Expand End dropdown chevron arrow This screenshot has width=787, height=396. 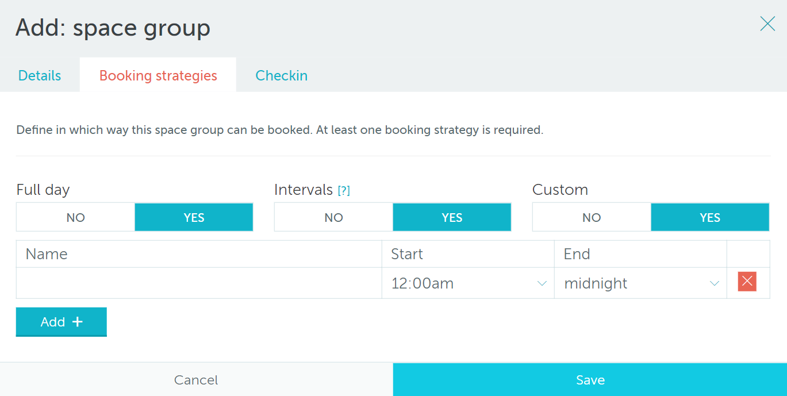coord(714,283)
